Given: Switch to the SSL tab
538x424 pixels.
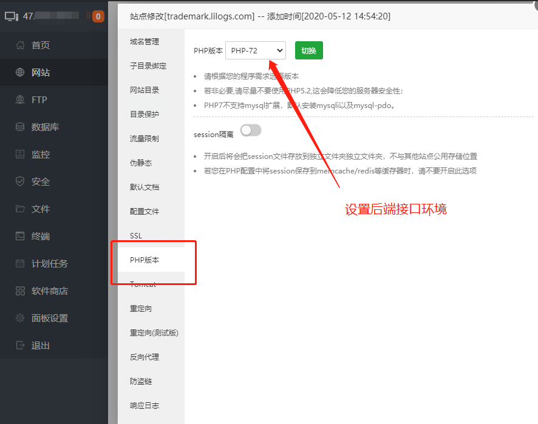Looking at the screenshot, I should (x=136, y=236).
